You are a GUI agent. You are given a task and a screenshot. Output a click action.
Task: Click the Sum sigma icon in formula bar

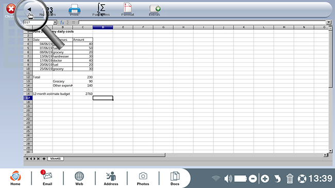[68, 22]
